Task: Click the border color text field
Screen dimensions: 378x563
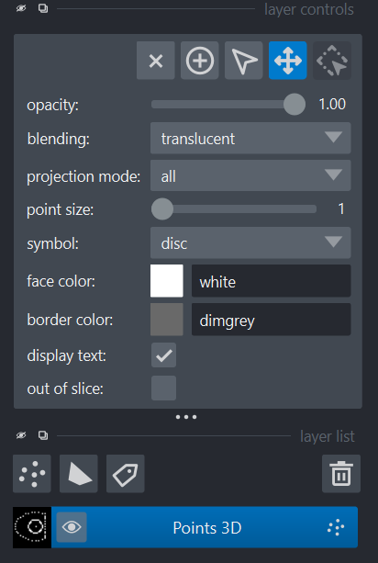Action: [x=272, y=320]
